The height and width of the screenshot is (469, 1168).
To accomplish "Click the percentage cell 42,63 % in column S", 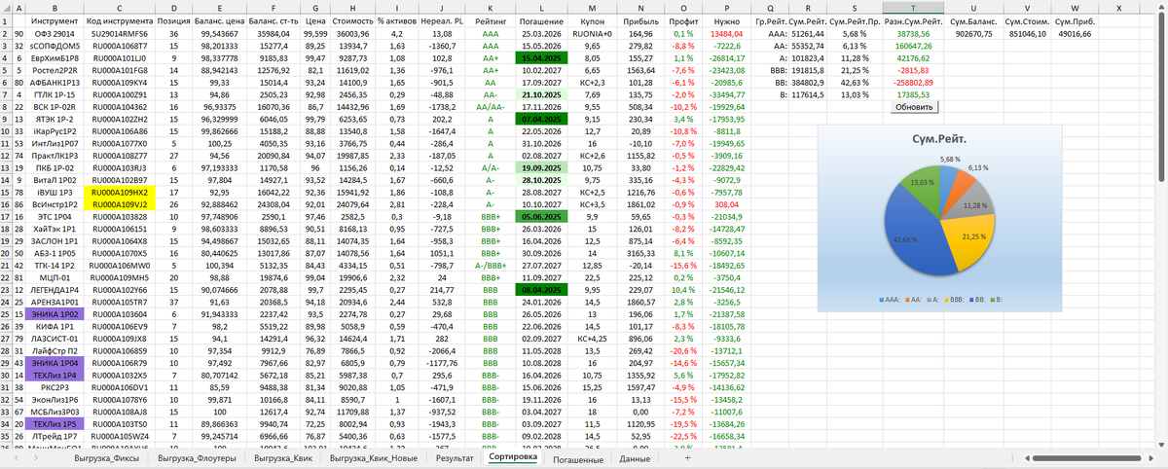I will pyautogui.click(x=854, y=83).
